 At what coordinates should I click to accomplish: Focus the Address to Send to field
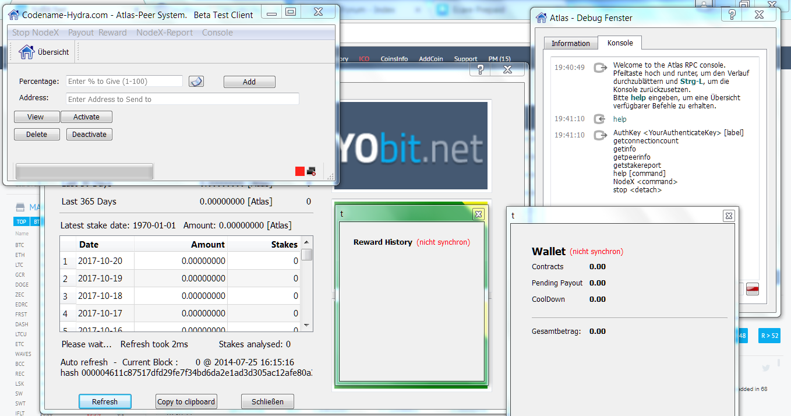click(182, 99)
